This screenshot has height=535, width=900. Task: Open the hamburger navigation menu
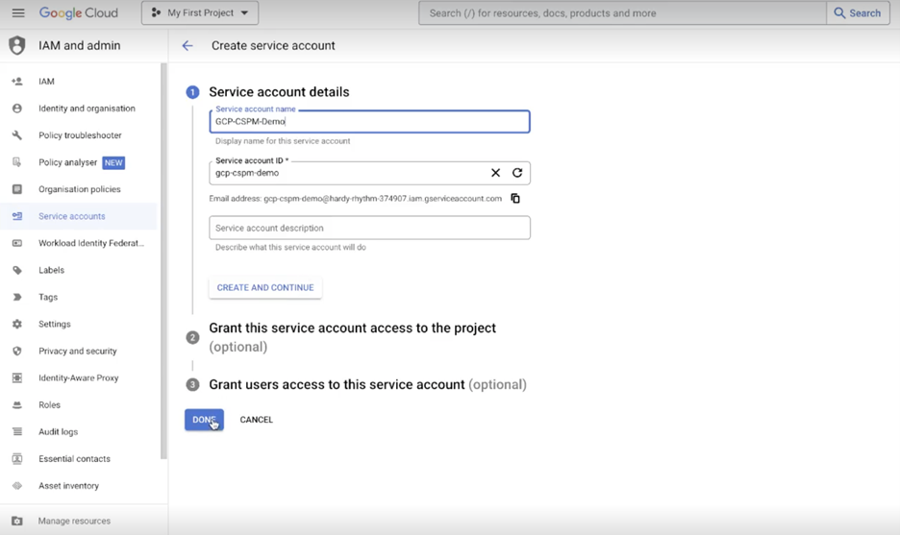pos(17,13)
